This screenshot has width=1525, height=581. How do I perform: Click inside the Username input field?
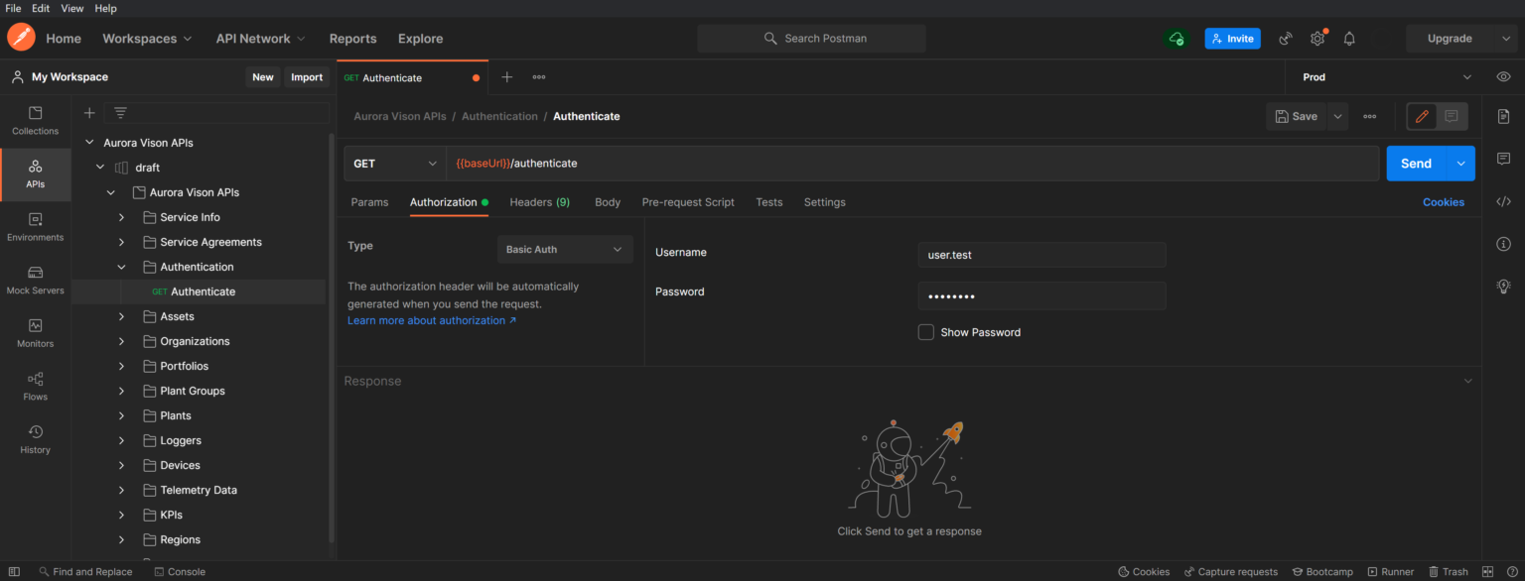(x=1040, y=255)
